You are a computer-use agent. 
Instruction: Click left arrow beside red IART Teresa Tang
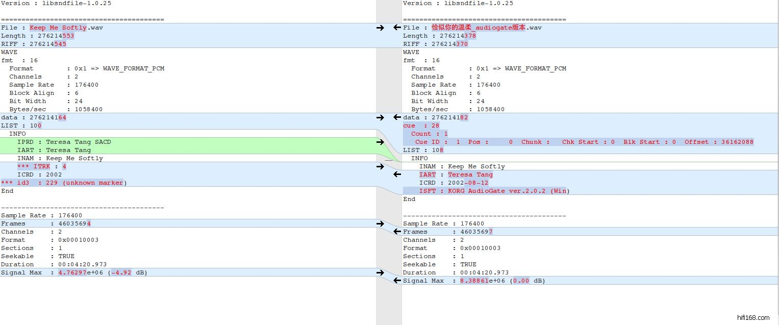397,174
